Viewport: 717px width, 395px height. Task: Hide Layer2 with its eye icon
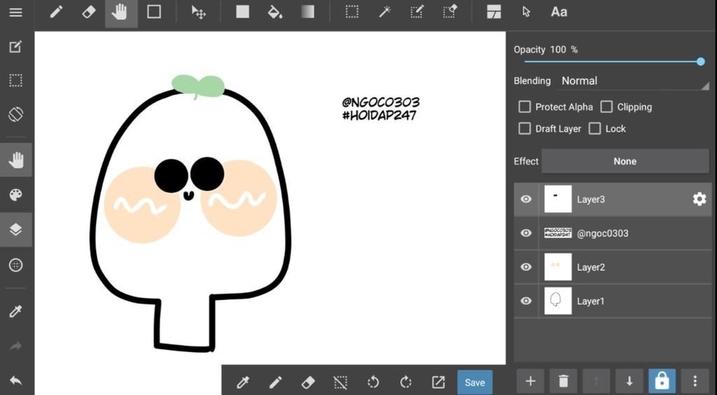pos(526,267)
